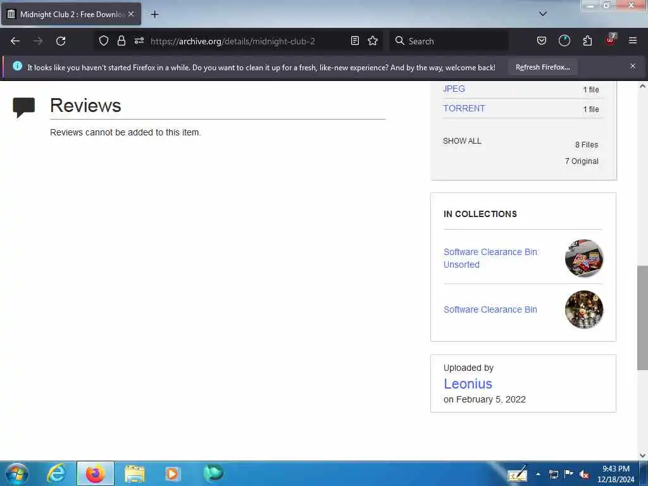This screenshot has width=648, height=486.
Task: Save page to Pocket
Action: pyautogui.click(x=542, y=41)
